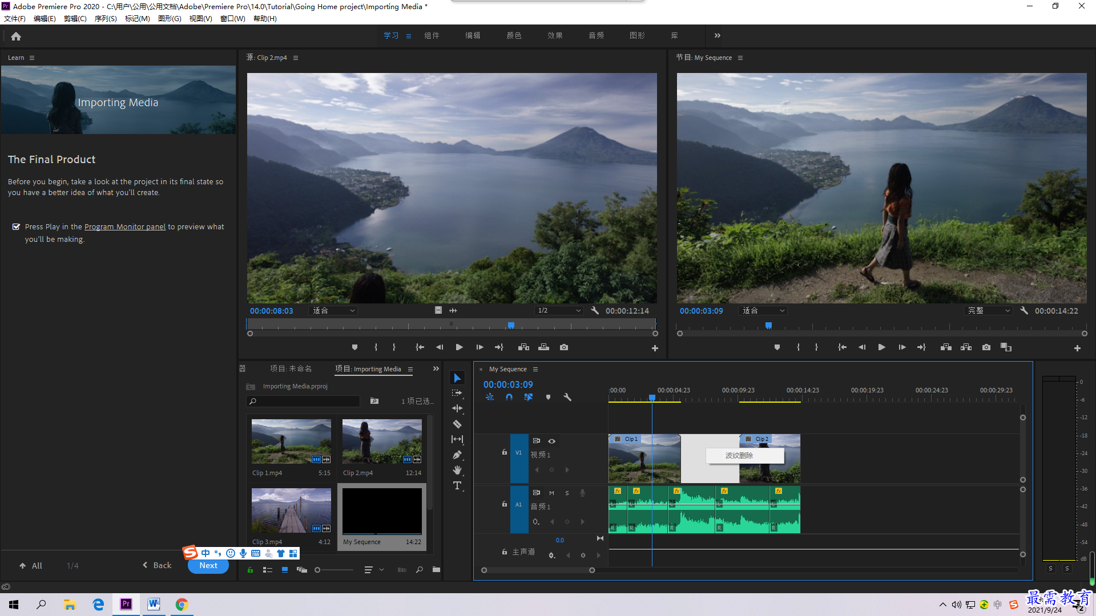Adjust Project panel thumbnail zoom slider

tap(335, 569)
